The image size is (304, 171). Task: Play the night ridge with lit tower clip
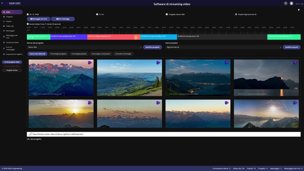pyautogui.click(x=295, y=63)
